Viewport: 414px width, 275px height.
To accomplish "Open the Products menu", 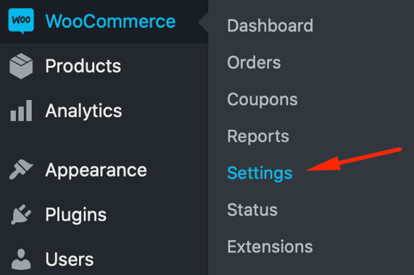I will 83,66.
